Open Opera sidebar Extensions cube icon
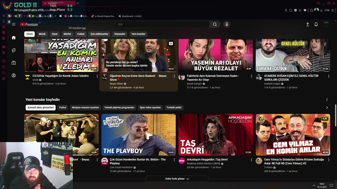The image size is (337, 189). tap(4, 73)
